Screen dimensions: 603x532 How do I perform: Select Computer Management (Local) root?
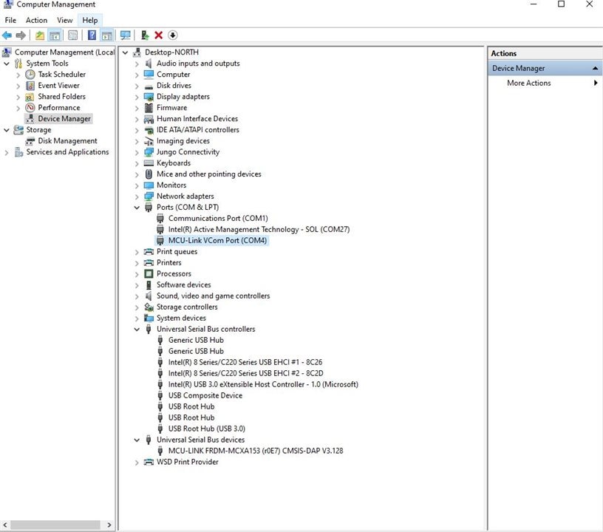click(x=64, y=52)
